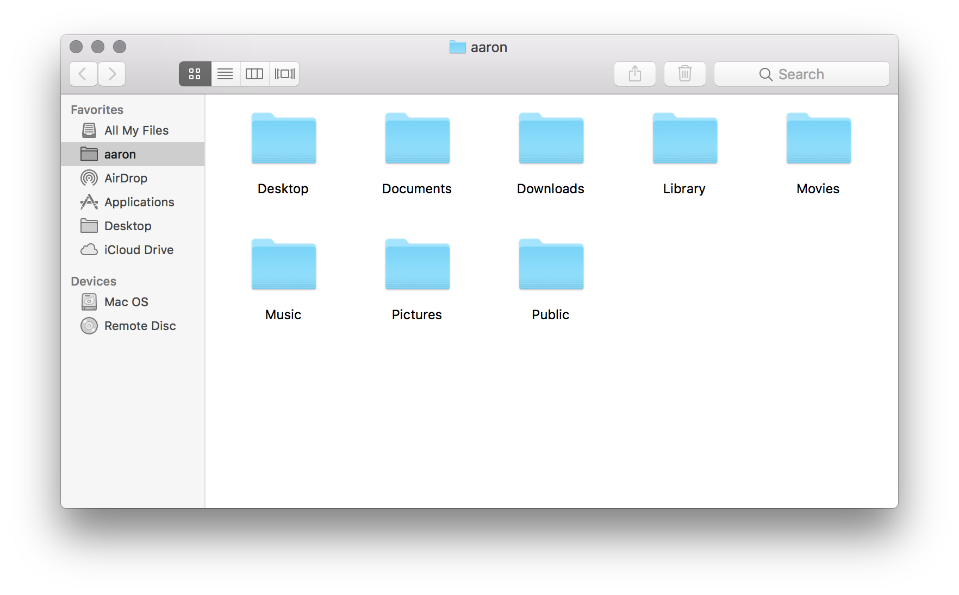Click the Search field
Image resolution: width=959 pixels, height=595 pixels.
802,74
